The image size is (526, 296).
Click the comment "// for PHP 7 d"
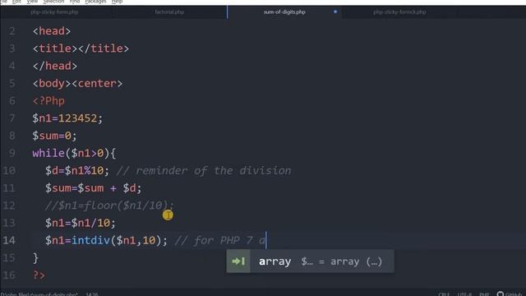pos(220,240)
